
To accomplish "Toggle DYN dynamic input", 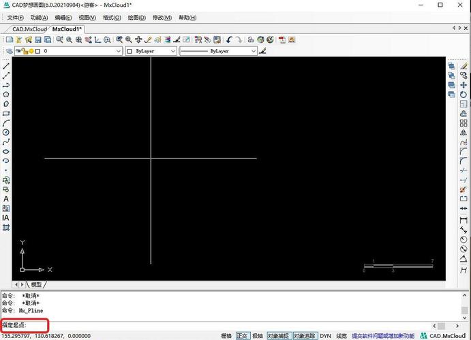I will pyautogui.click(x=326, y=336).
